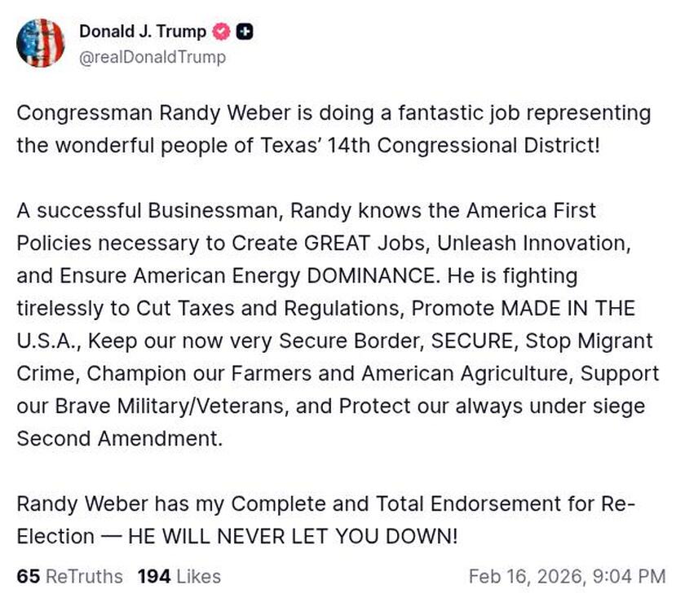Open the Feb 16, 2026 timestamp

coord(567,577)
